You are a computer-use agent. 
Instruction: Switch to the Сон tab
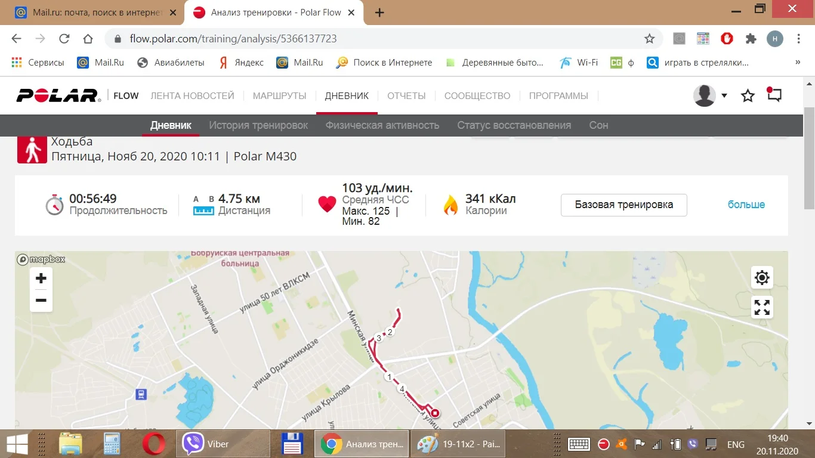(x=598, y=125)
